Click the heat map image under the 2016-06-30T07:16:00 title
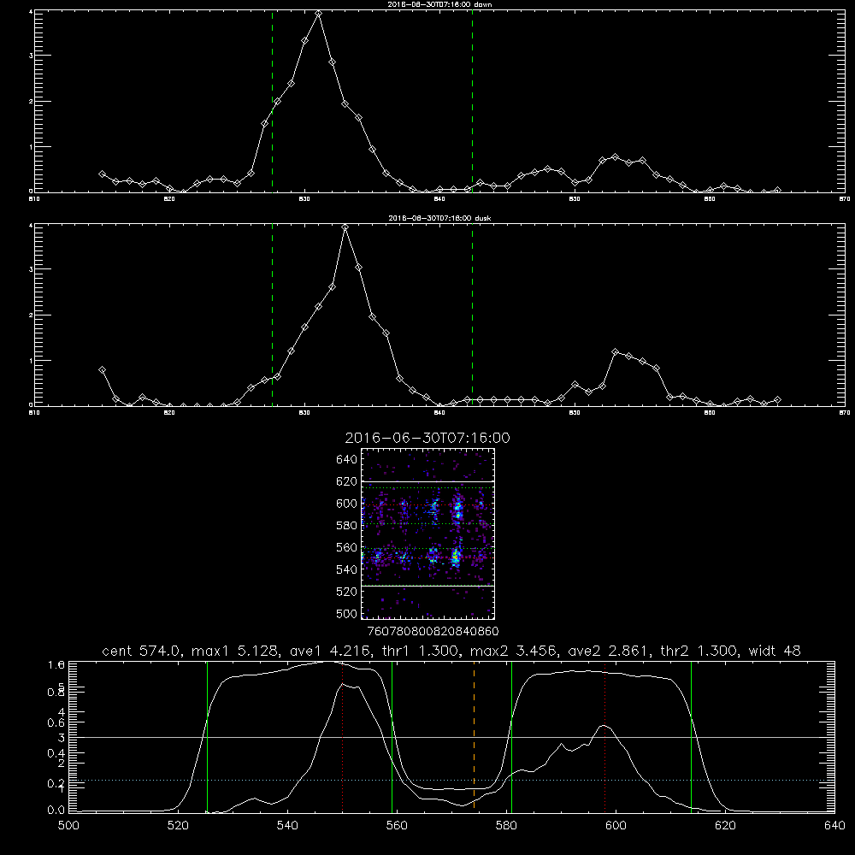855x855 pixels. pos(428,534)
